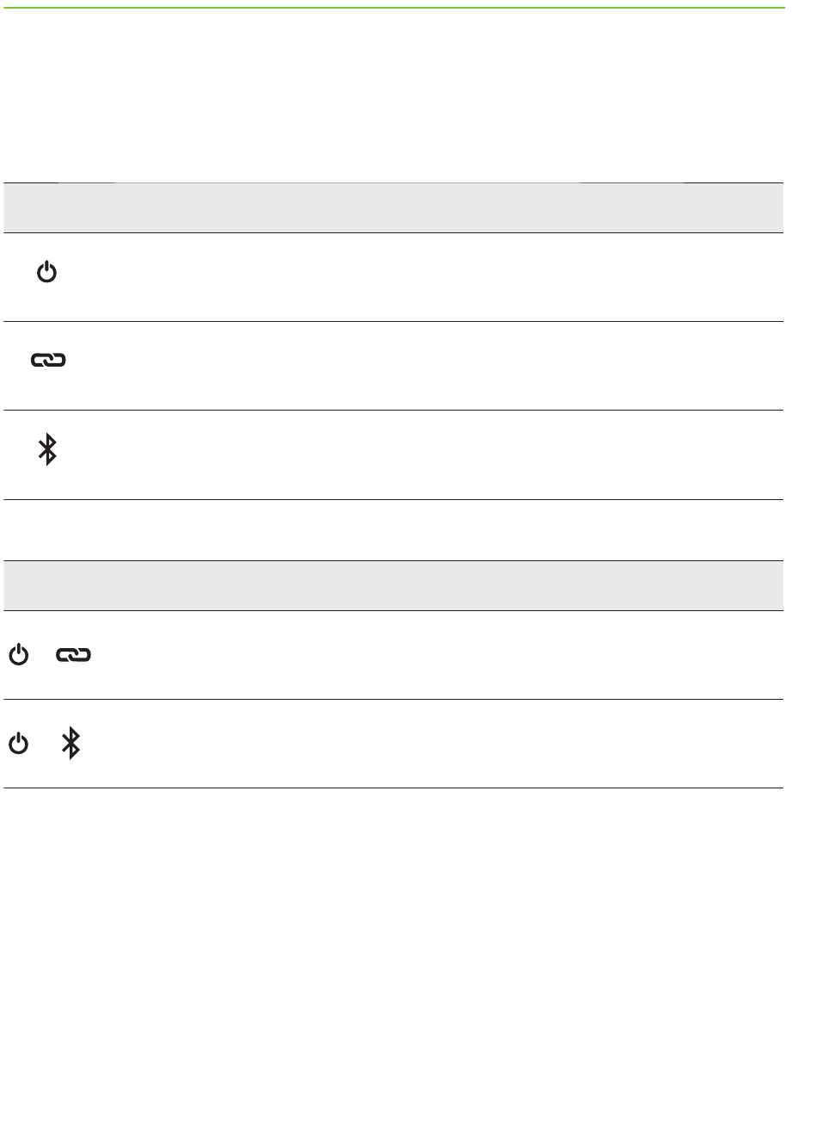The height and width of the screenshot is (1143, 817).
Task: Select the gray header bar above the paired icons
Action: pyautogui.click(x=394, y=585)
